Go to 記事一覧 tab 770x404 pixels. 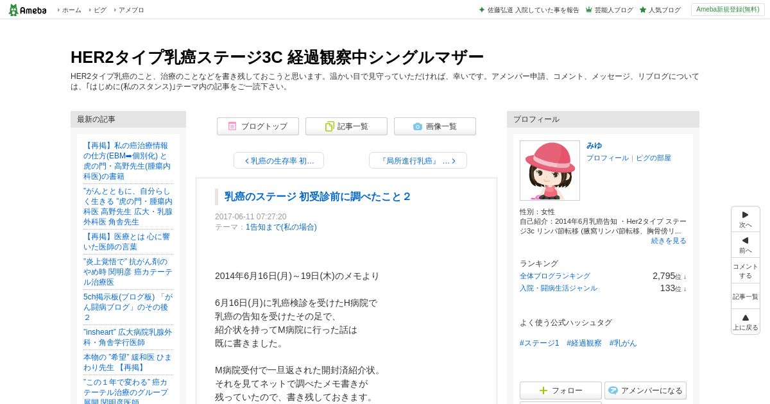pyautogui.click(x=346, y=126)
